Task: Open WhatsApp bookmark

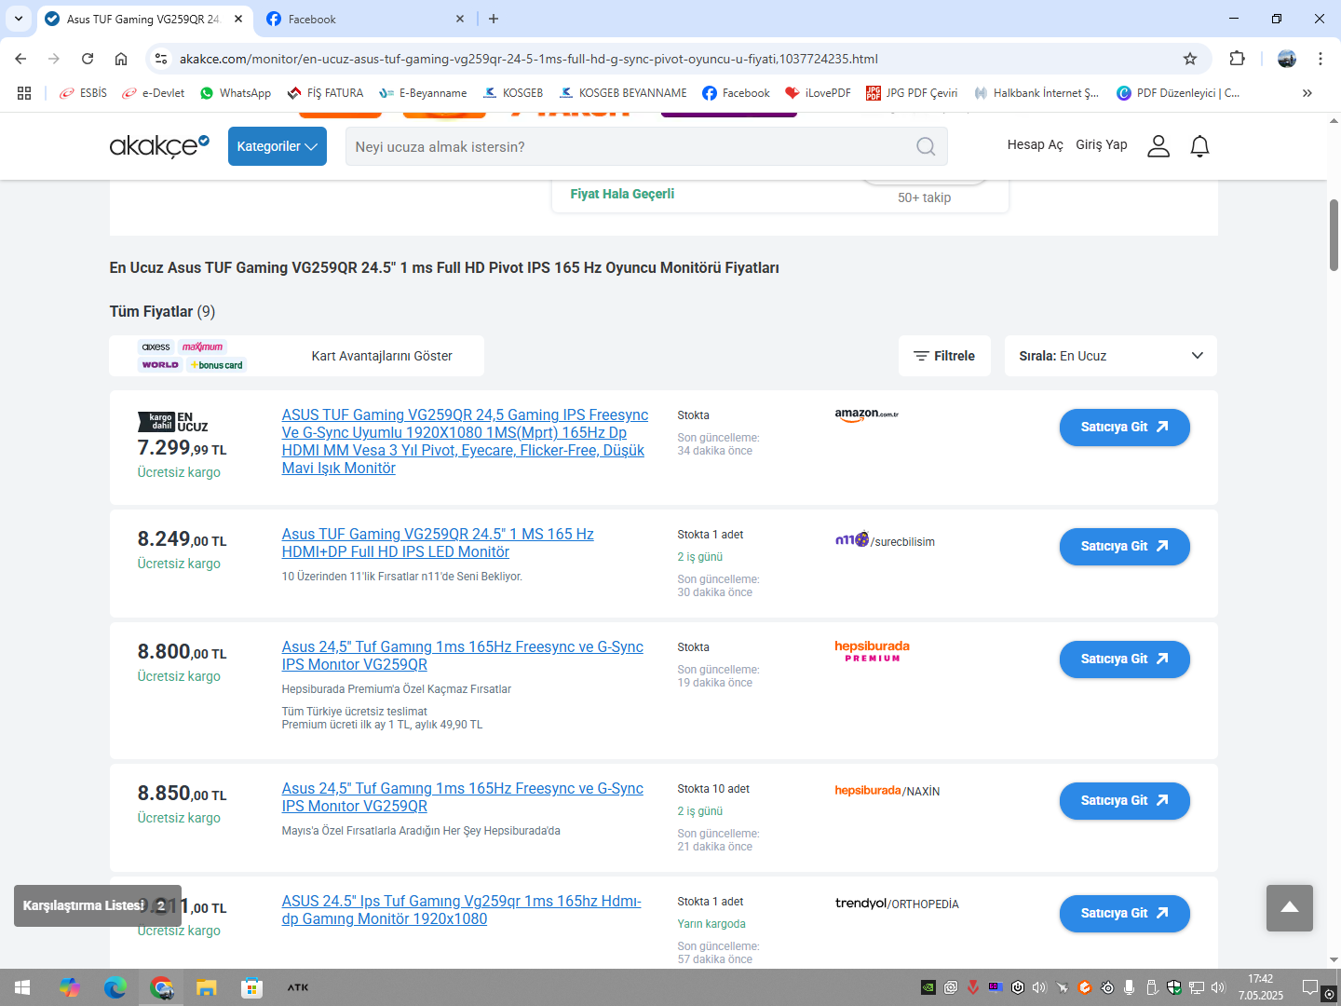Action: tap(236, 93)
